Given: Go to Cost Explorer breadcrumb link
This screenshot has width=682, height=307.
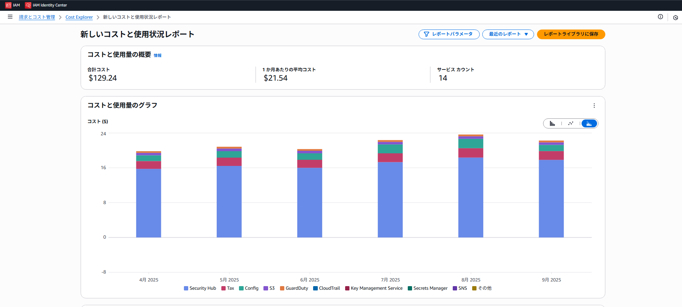Looking at the screenshot, I should pyautogui.click(x=79, y=17).
